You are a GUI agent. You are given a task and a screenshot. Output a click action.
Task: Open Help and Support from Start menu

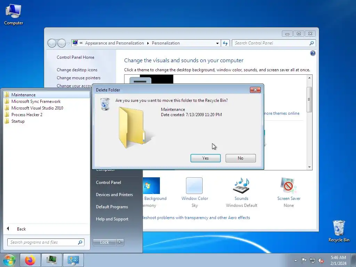tap(112, 219)
